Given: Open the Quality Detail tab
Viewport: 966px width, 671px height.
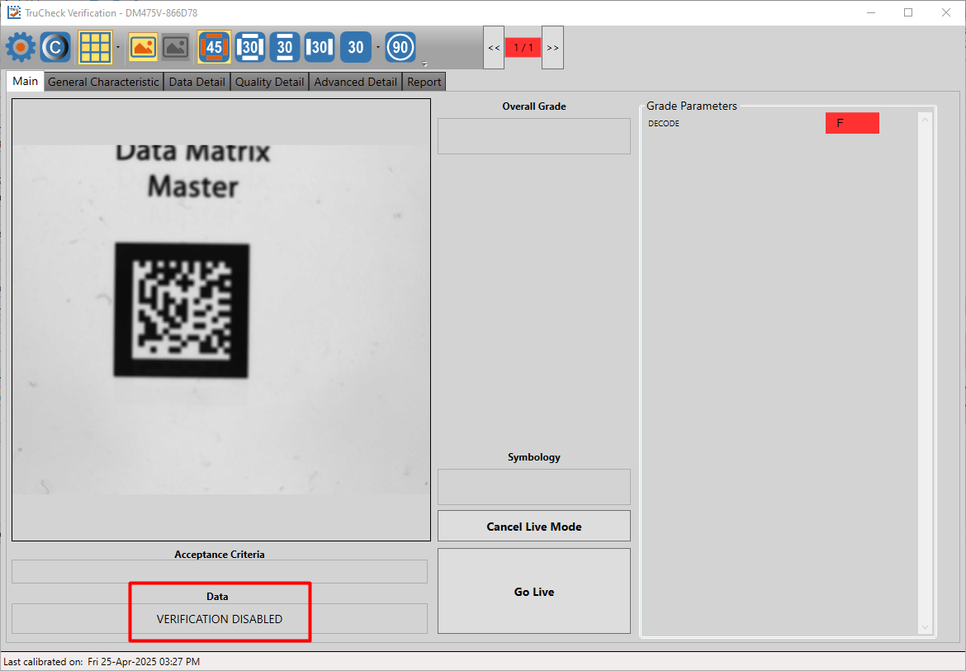Looking at the screenshot, I should pyautogui.click(x=269, y=82).
